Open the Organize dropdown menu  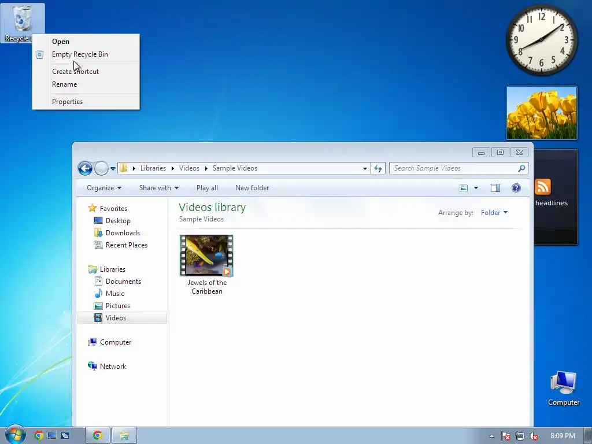[104, 188]
